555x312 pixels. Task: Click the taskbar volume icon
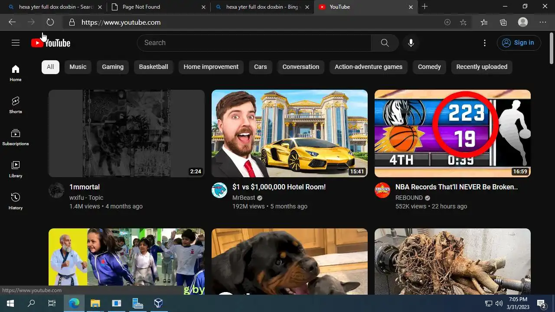(499, 303)
